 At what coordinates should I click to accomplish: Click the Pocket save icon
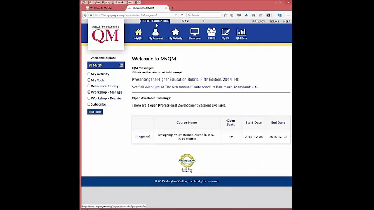[239, 15]
